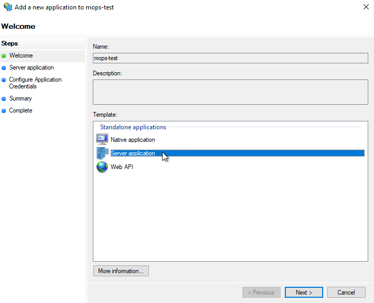Open More information about templates

[121, 271]
